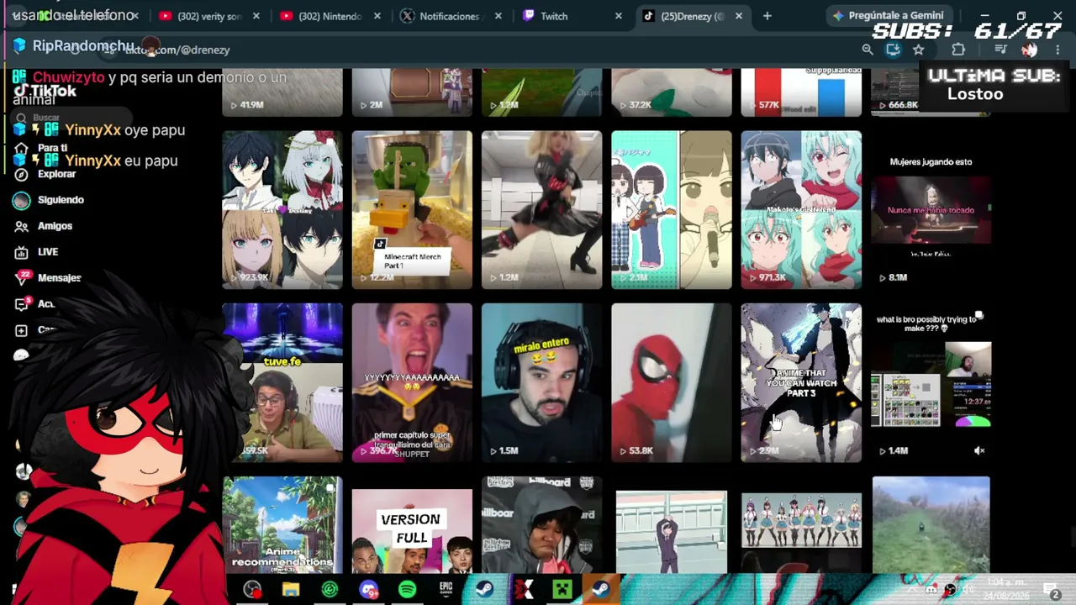Open the browser media controls icon
The image size is (1076, 605).
click(x=1000, y=50)
